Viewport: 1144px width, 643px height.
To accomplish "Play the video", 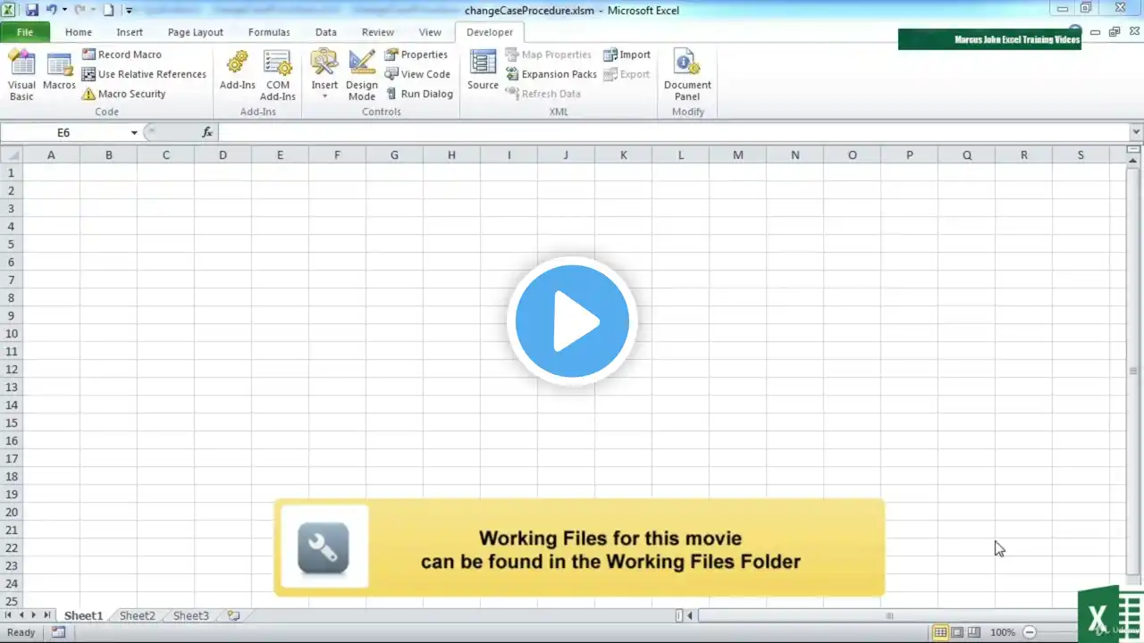I will click(572, 321).
